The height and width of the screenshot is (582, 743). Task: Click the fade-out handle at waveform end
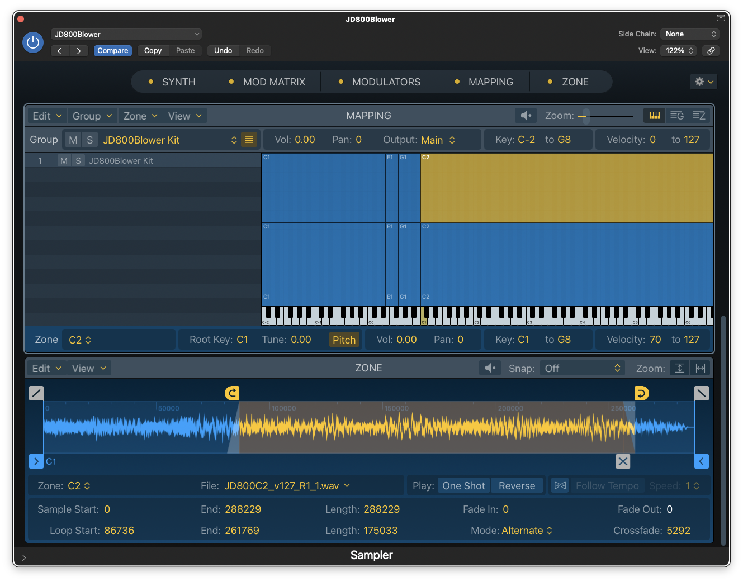click(702, 393)
